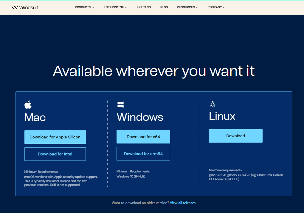Viewport: 304px width, 213px height.
Task: Click the Linux heading text
Action: 222,116
